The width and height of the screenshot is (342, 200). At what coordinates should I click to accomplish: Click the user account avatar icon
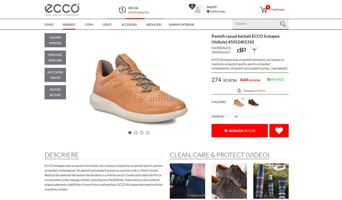(x=197, y=10)
